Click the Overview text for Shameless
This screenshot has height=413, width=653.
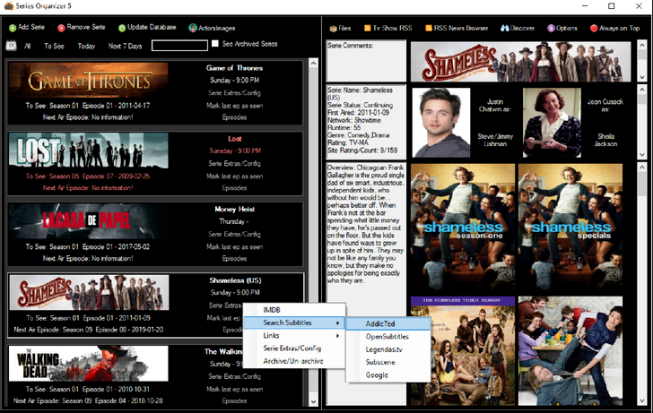click(x=366, y=224)
